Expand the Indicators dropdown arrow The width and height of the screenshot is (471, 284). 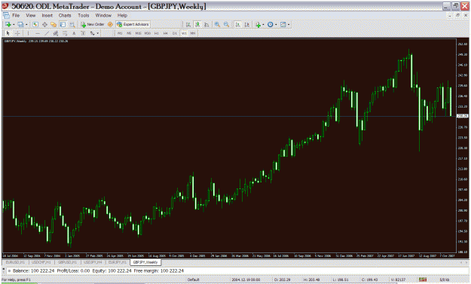pos(263,25)
